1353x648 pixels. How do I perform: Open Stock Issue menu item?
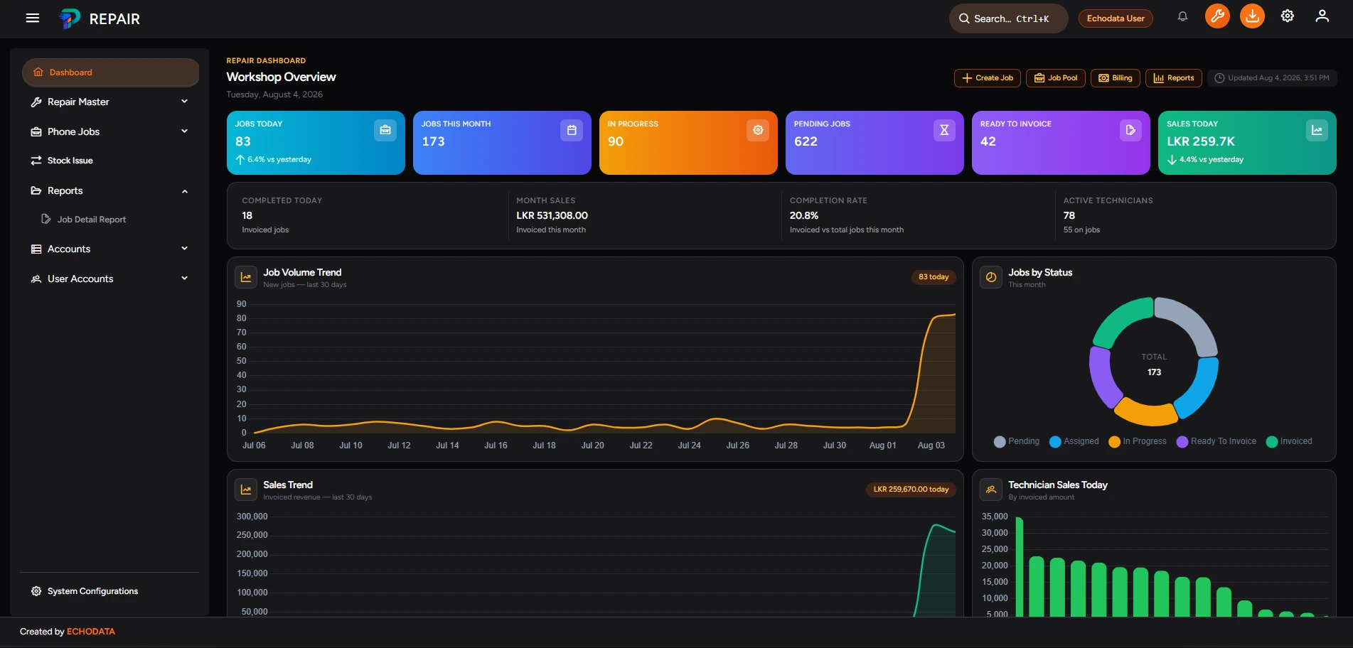[x=110, y=161]
